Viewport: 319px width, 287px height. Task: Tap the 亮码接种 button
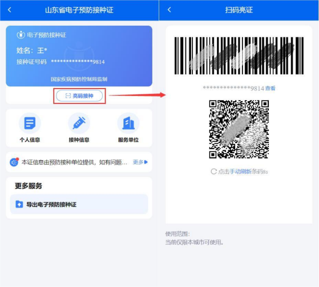click(x=79, y=96)
